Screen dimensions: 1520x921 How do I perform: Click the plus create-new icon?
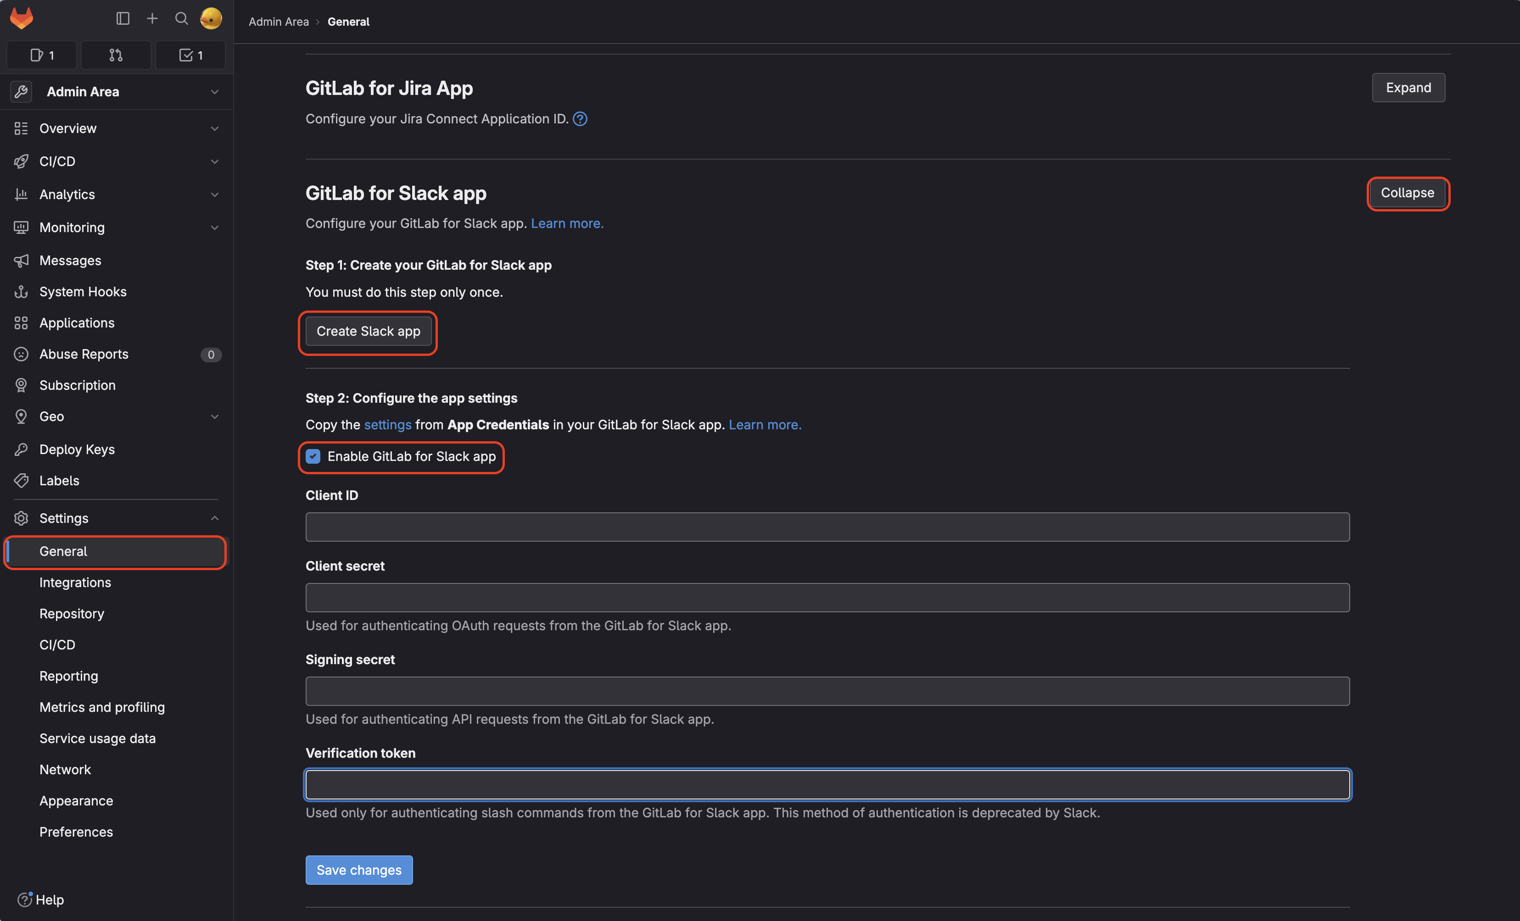152,18
